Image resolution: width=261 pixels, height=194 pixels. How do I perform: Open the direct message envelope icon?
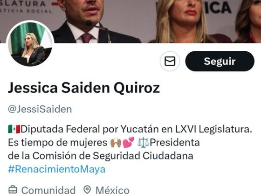tap(170, 61)
